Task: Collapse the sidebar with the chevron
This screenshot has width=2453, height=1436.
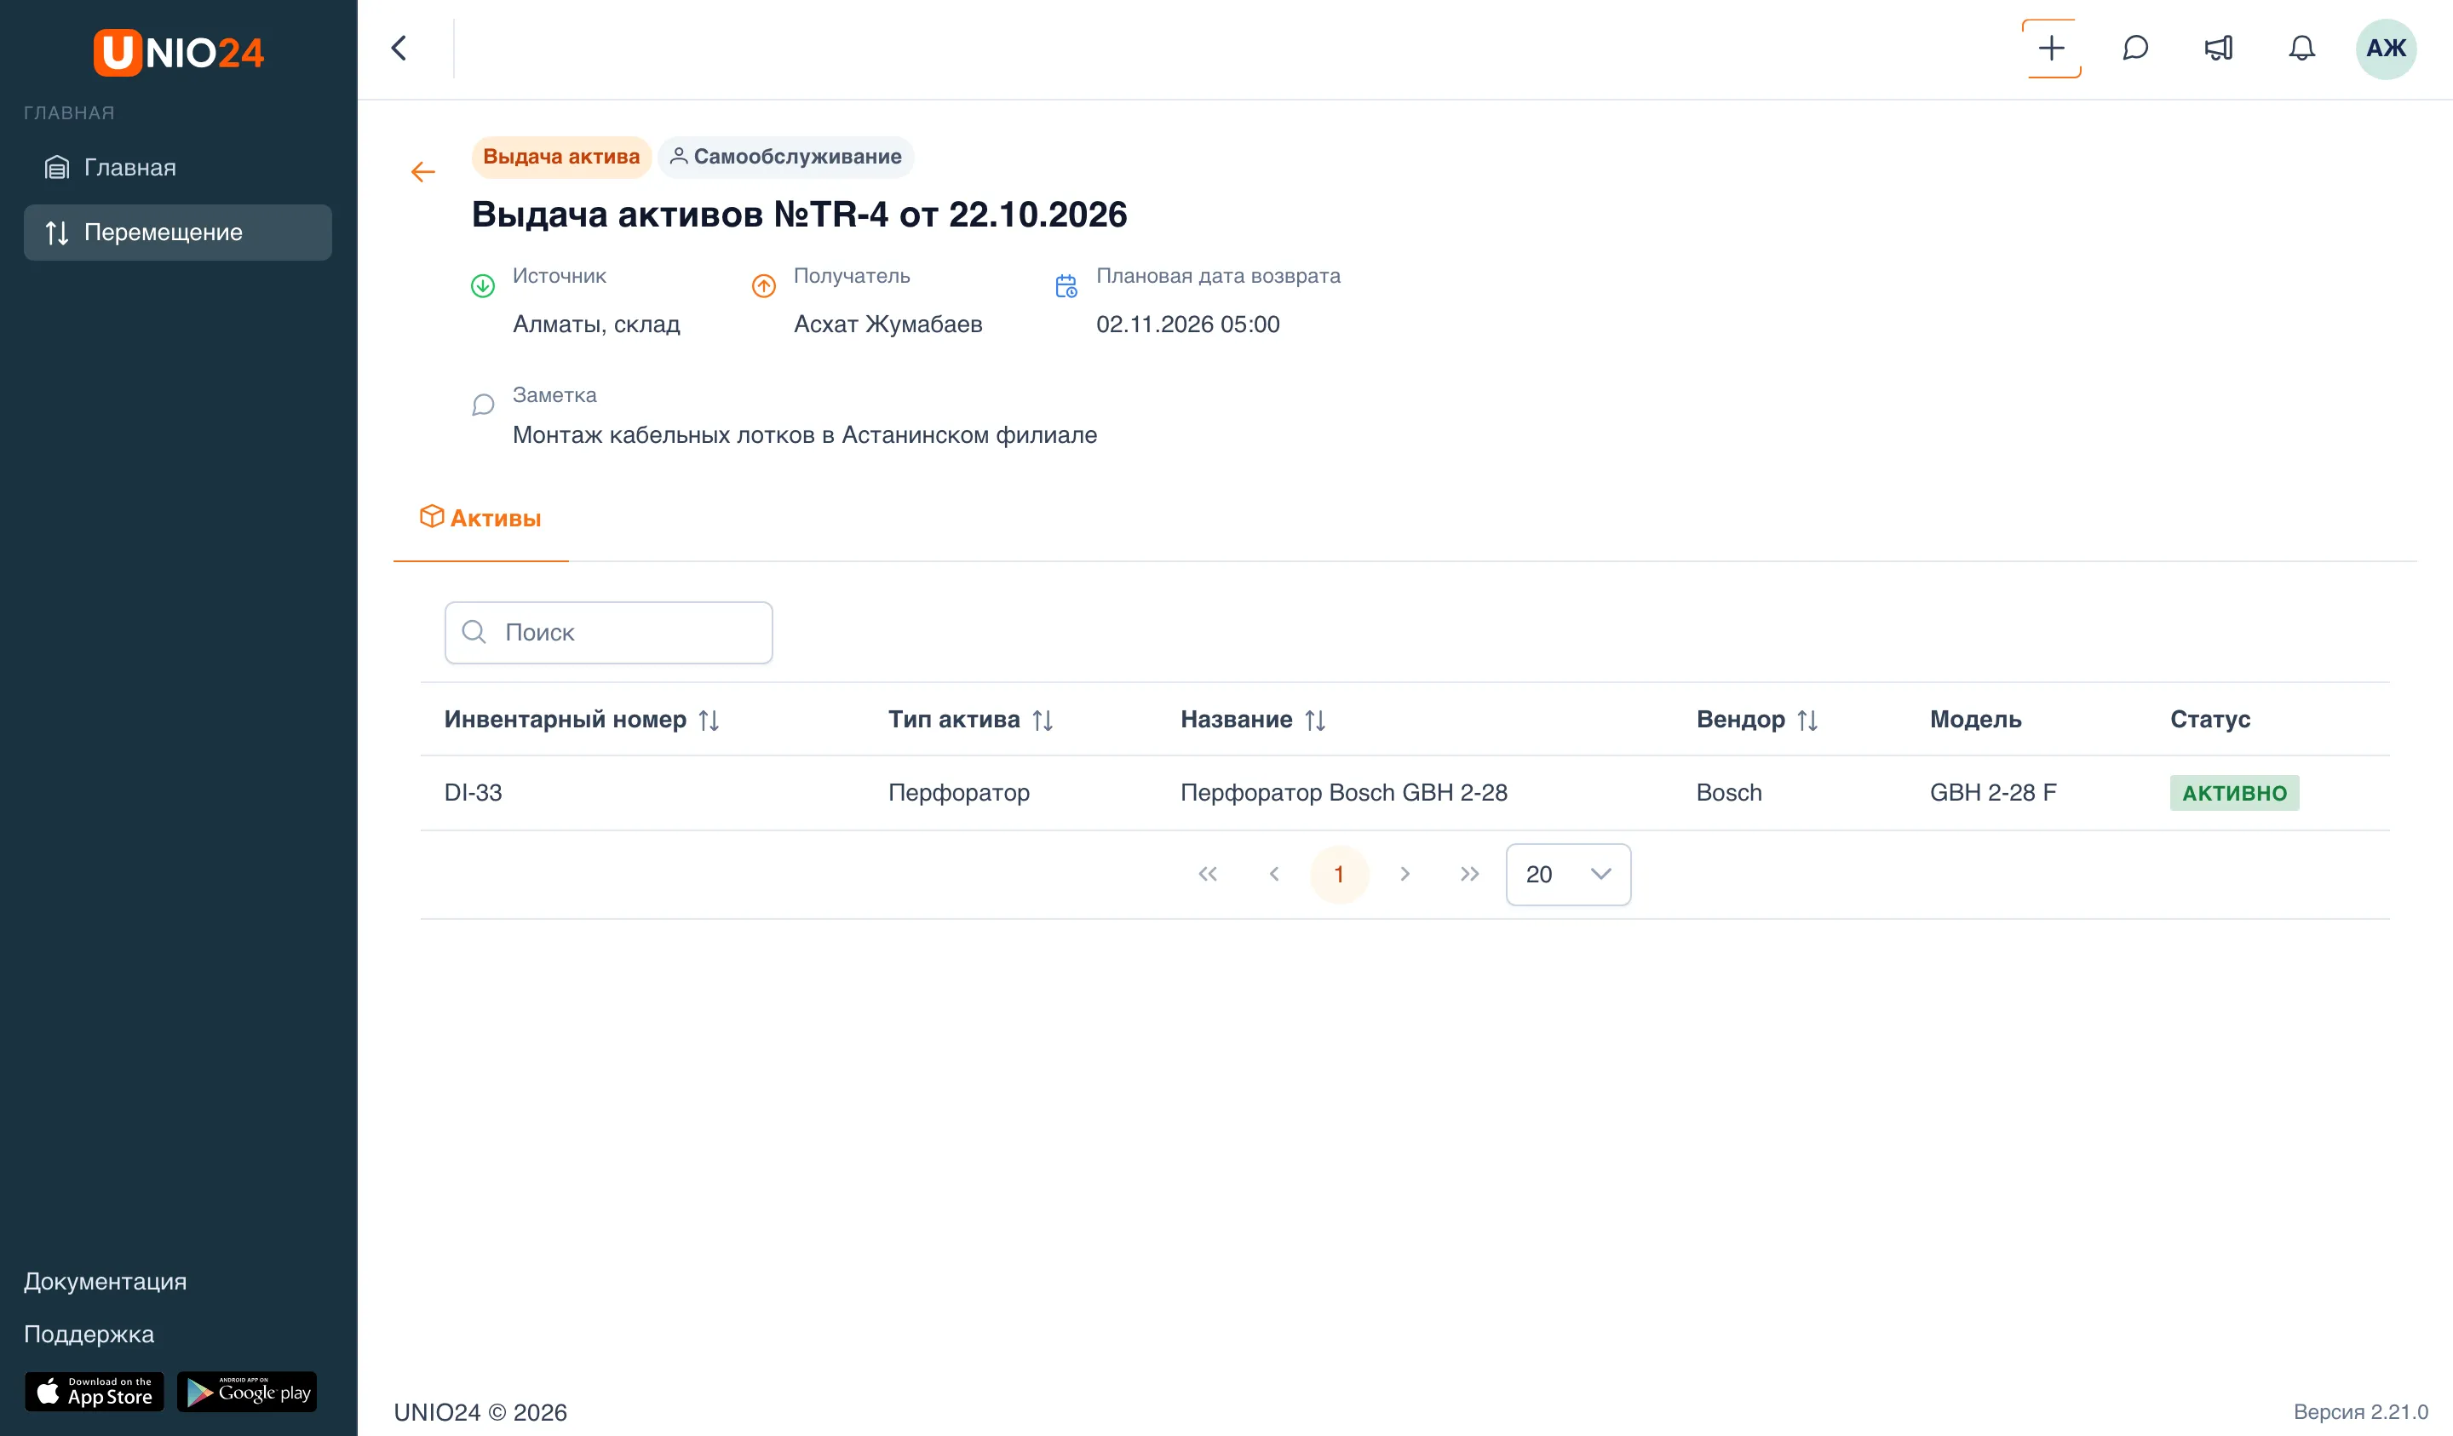Action: (399, 48)
